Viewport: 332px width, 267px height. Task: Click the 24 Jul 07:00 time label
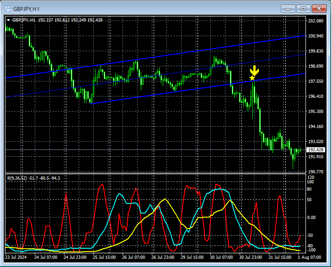point(46,257)
